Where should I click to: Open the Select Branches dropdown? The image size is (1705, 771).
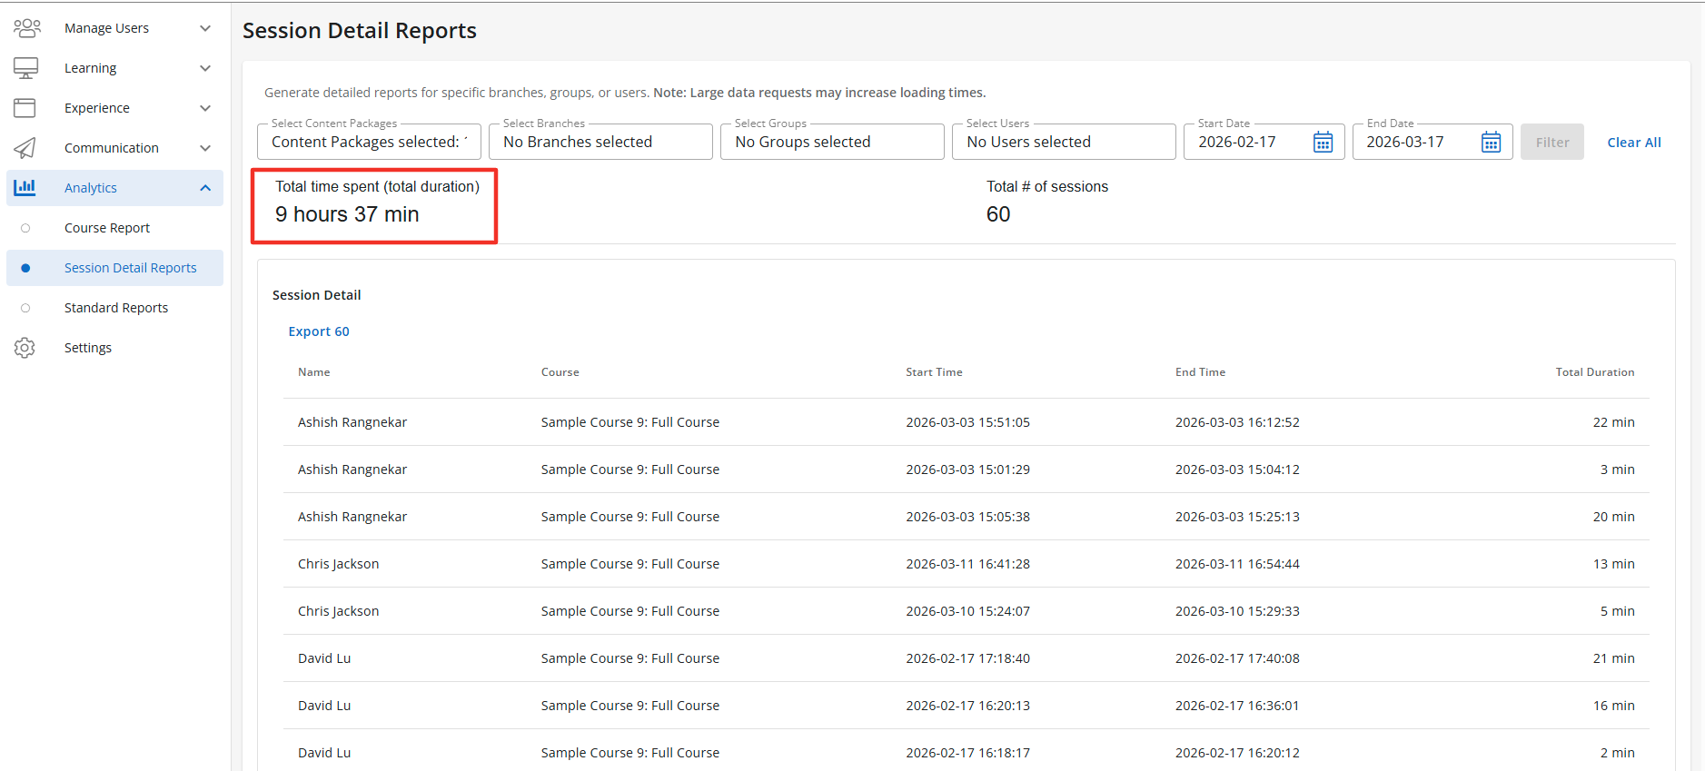[x=600, y=143]
